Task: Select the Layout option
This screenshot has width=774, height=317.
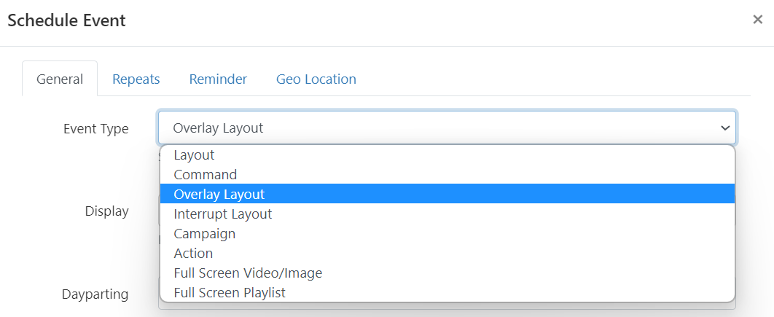Action: (x=194, y=155)
